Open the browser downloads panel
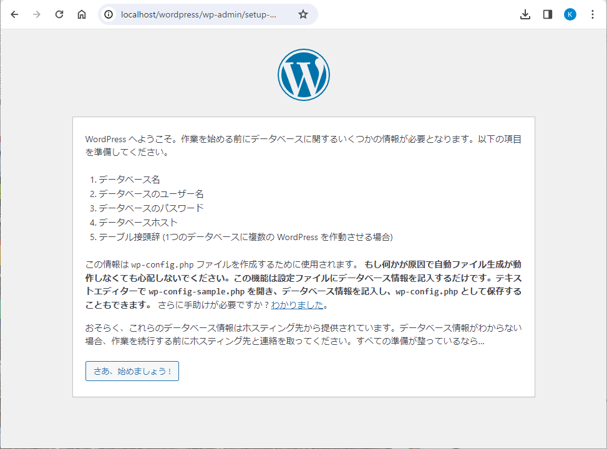Viewport: 607px width, 449px height. 525,14
